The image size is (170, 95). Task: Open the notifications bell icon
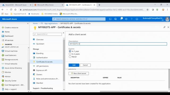coord(121,19)
